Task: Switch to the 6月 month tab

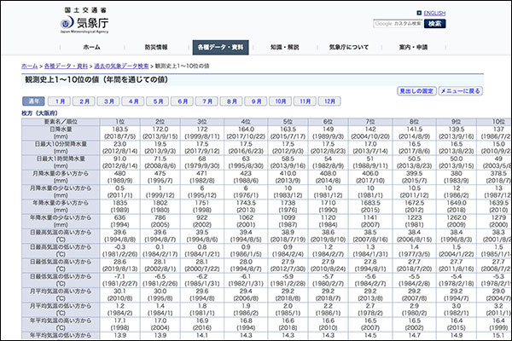Action: [x=182, y=101]
